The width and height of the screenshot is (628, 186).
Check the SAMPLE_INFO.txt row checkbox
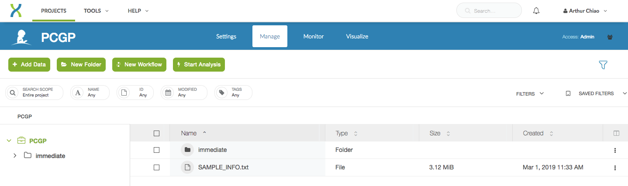pyautogui.click(x=156, y=168)
